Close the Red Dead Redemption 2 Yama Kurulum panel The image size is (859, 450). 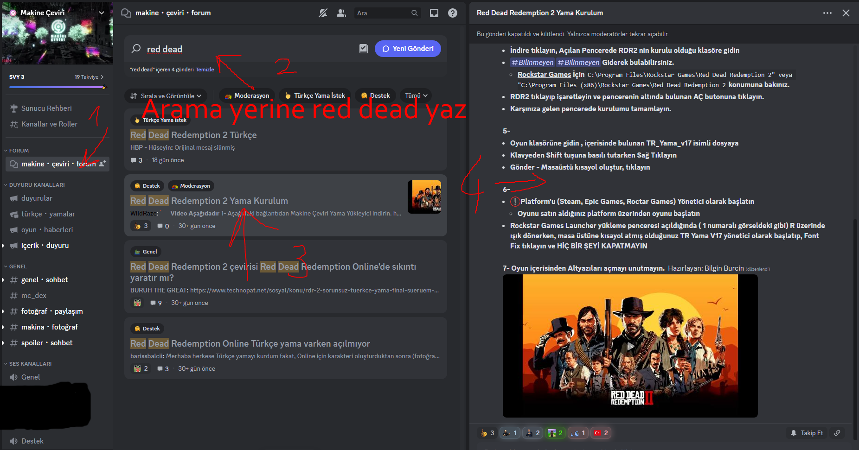point(846,13)
